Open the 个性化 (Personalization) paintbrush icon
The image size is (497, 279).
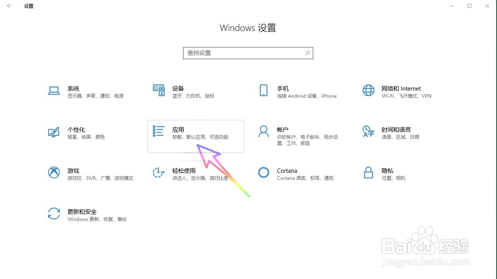pos(54,132)
